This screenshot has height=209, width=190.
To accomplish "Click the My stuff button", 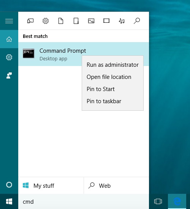I will pyautogui.click(x=51, y=185).
